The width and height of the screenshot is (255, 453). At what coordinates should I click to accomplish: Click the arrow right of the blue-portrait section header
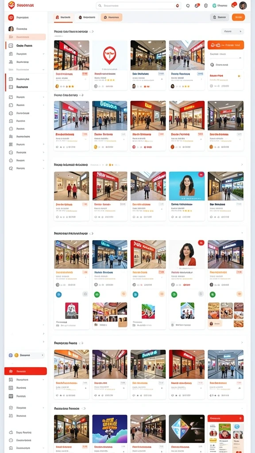pyautogui.click(x=242, y=165)
